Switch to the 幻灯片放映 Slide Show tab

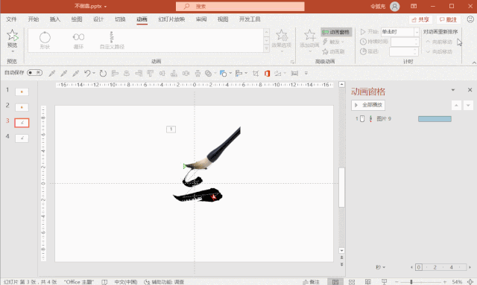click(171, 19)
